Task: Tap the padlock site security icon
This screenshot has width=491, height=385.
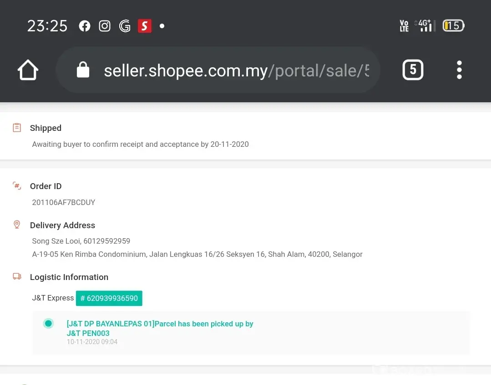Action: (83, 70)
